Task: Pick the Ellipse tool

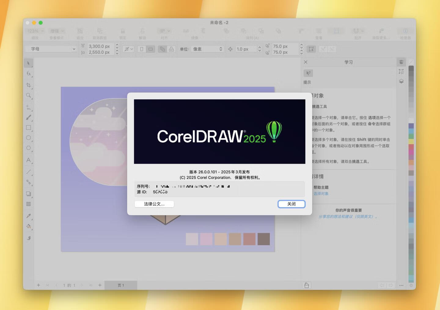Action: [28, 138]
